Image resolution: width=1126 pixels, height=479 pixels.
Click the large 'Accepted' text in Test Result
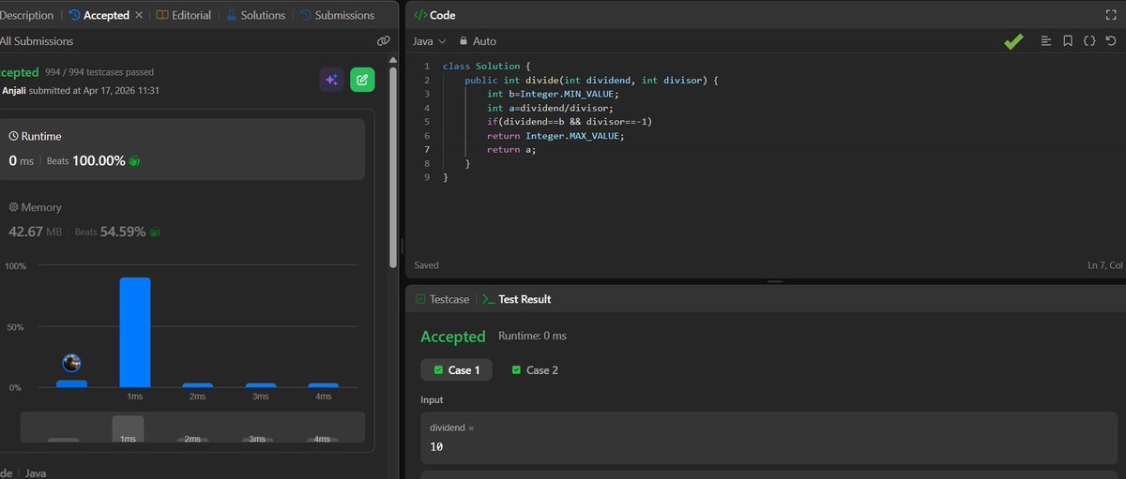coord(453,337)
